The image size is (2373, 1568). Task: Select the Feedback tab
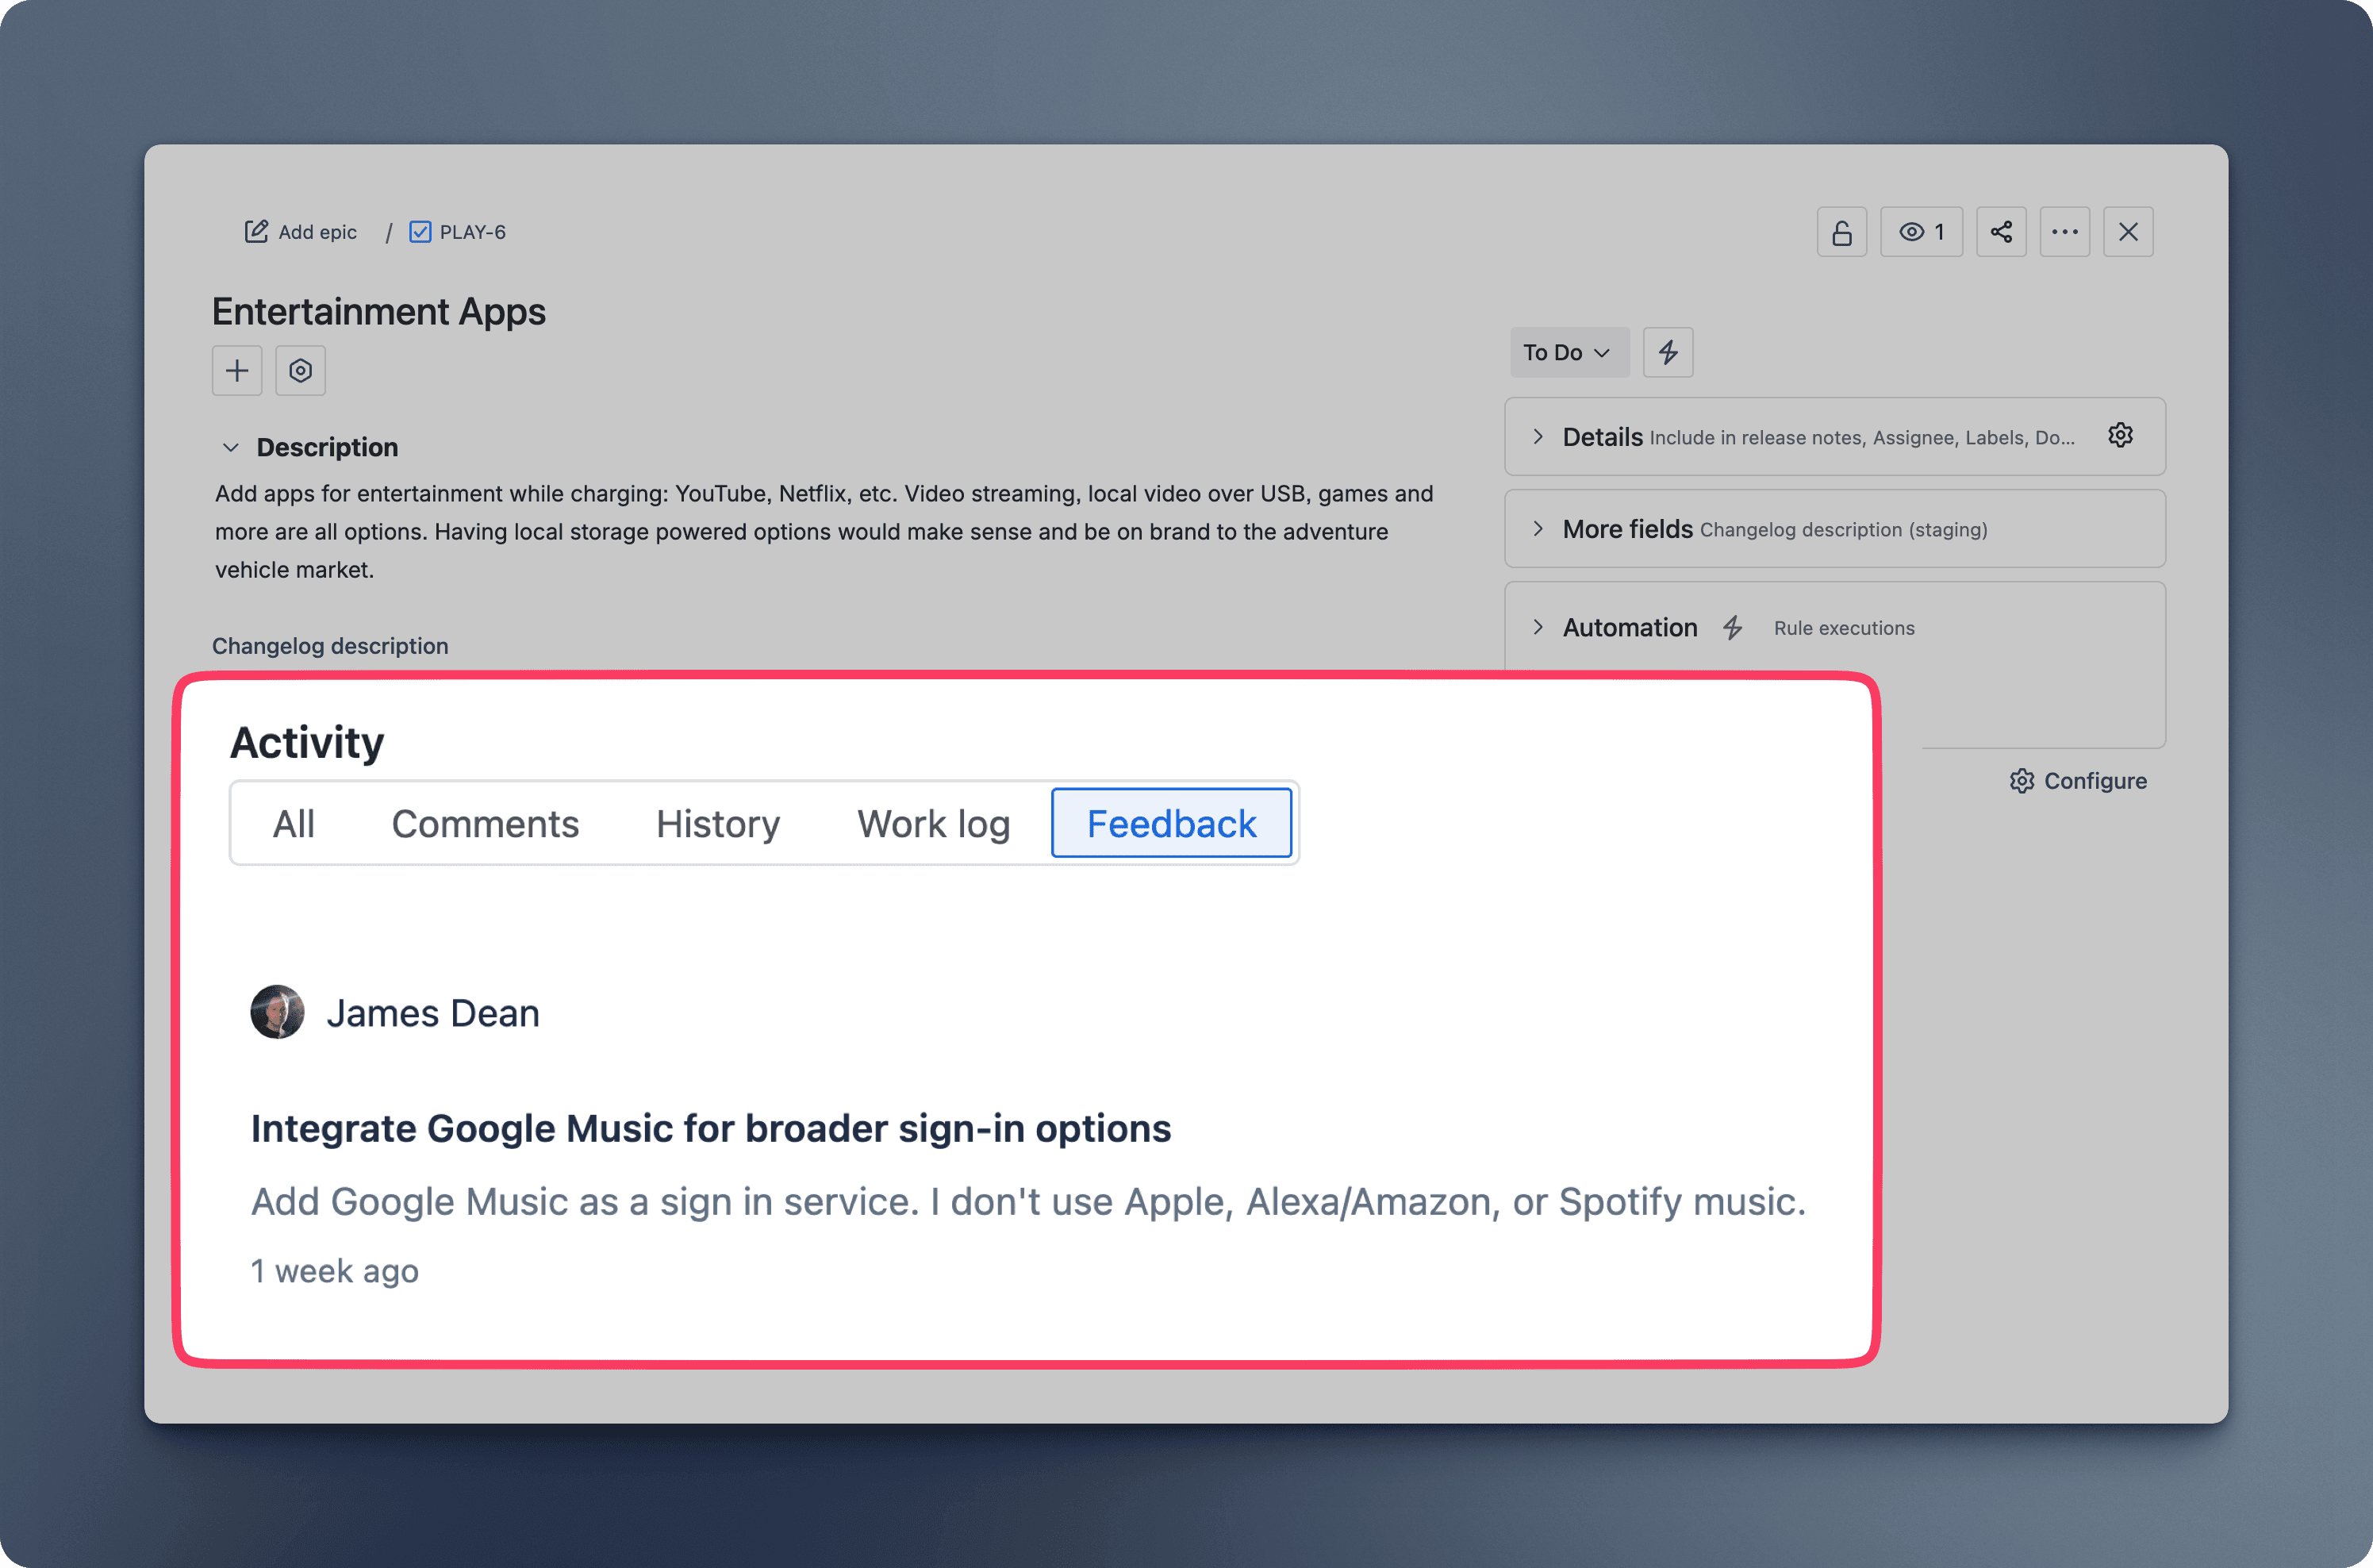tap(1172, 823)
